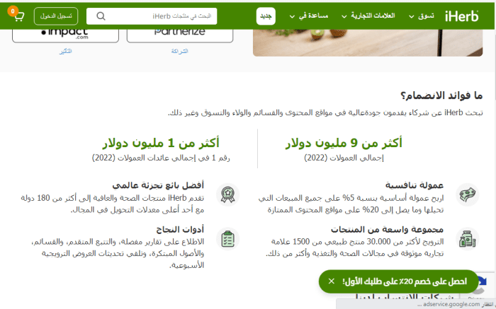Screen dimensions: 496x309
Task: Expand the تسوق shop dropdown
Action: pos(422,16)
